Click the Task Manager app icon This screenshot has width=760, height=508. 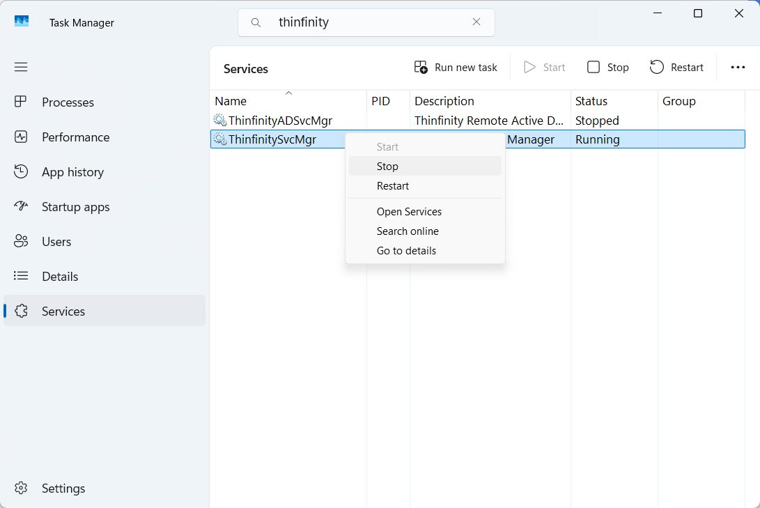click(x=22, y=22)
